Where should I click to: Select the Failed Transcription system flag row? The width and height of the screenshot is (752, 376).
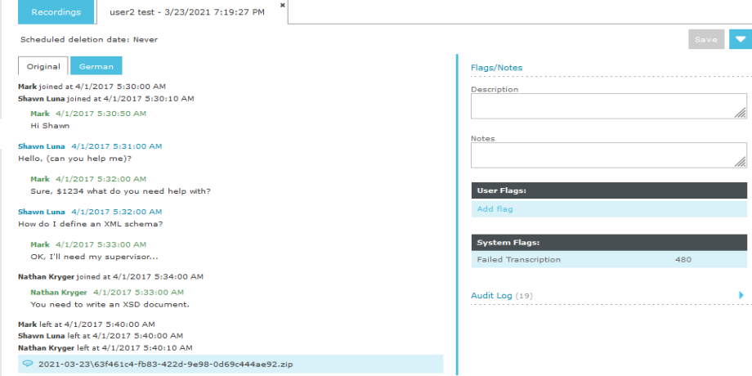click(609, 260)
